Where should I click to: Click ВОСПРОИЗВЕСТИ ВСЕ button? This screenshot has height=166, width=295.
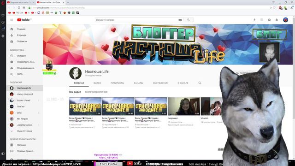96,92
